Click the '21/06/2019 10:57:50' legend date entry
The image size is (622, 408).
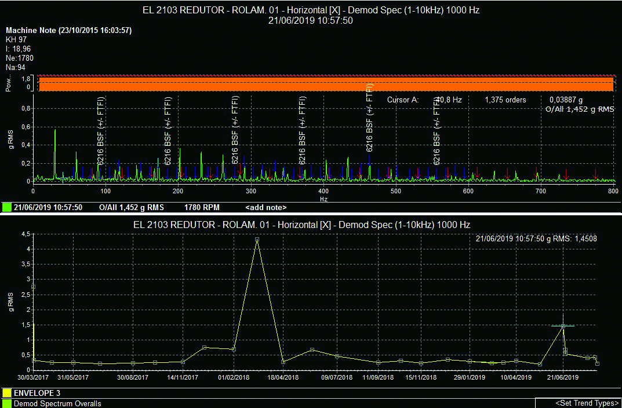pos(48,207)
